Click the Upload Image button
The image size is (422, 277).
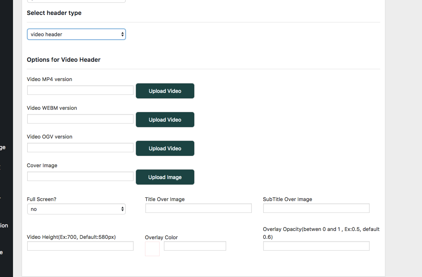click(x=165, y=177)
